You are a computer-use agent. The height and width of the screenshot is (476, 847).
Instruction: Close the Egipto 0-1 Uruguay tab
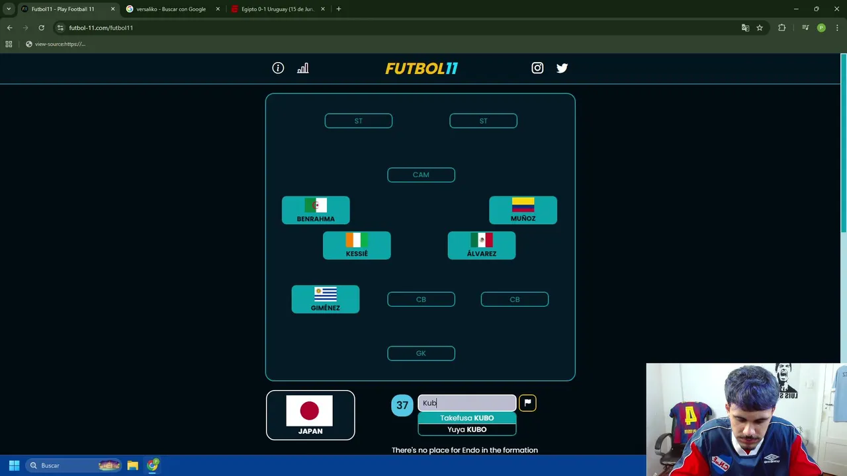323,9
